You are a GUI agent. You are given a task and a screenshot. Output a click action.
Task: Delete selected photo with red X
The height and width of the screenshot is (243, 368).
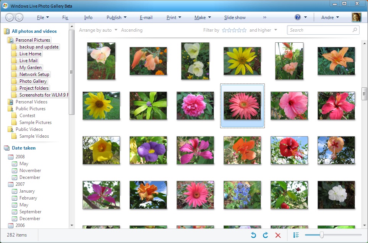278,235
